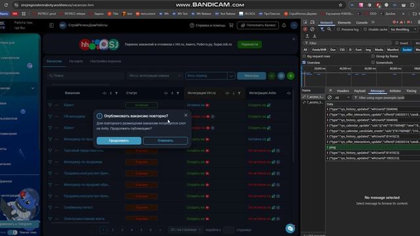Click the green add vacancy plus icon
420x236 pixels.
click(x=291, y=76)
